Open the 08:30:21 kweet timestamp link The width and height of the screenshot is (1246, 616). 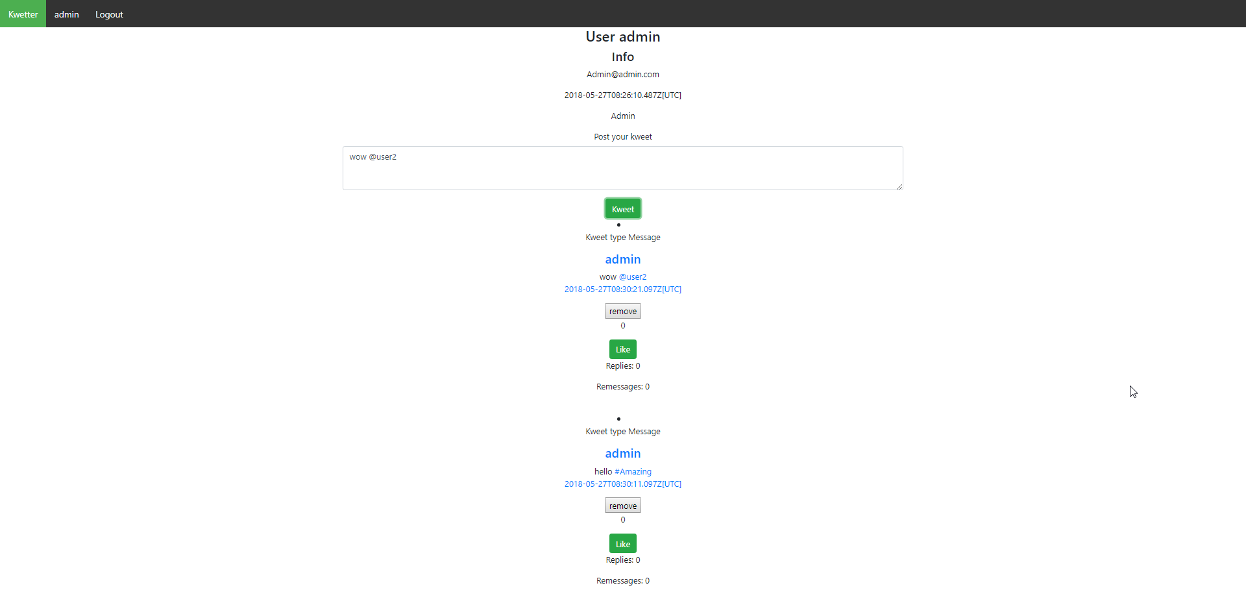622,290
